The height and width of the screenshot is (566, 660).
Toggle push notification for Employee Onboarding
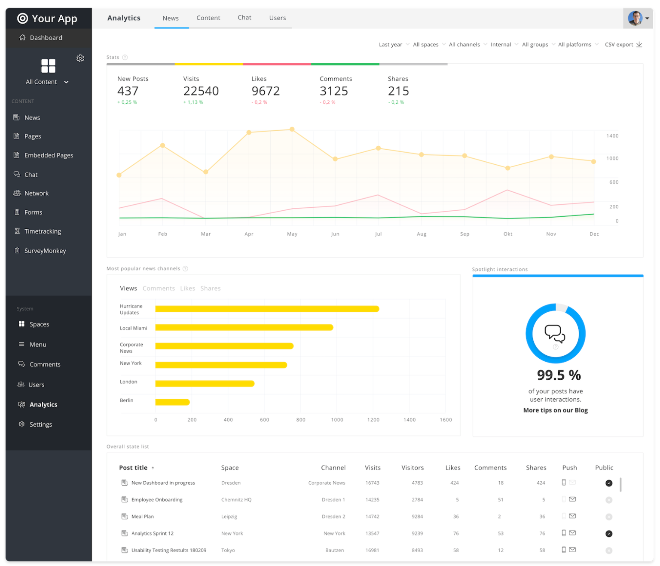(564, 499)
